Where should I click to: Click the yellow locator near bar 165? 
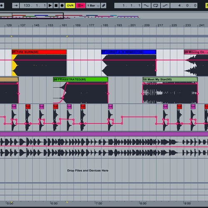pos(67,36)
